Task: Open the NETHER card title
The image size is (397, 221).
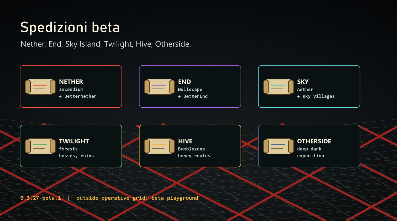Action: 71,82
